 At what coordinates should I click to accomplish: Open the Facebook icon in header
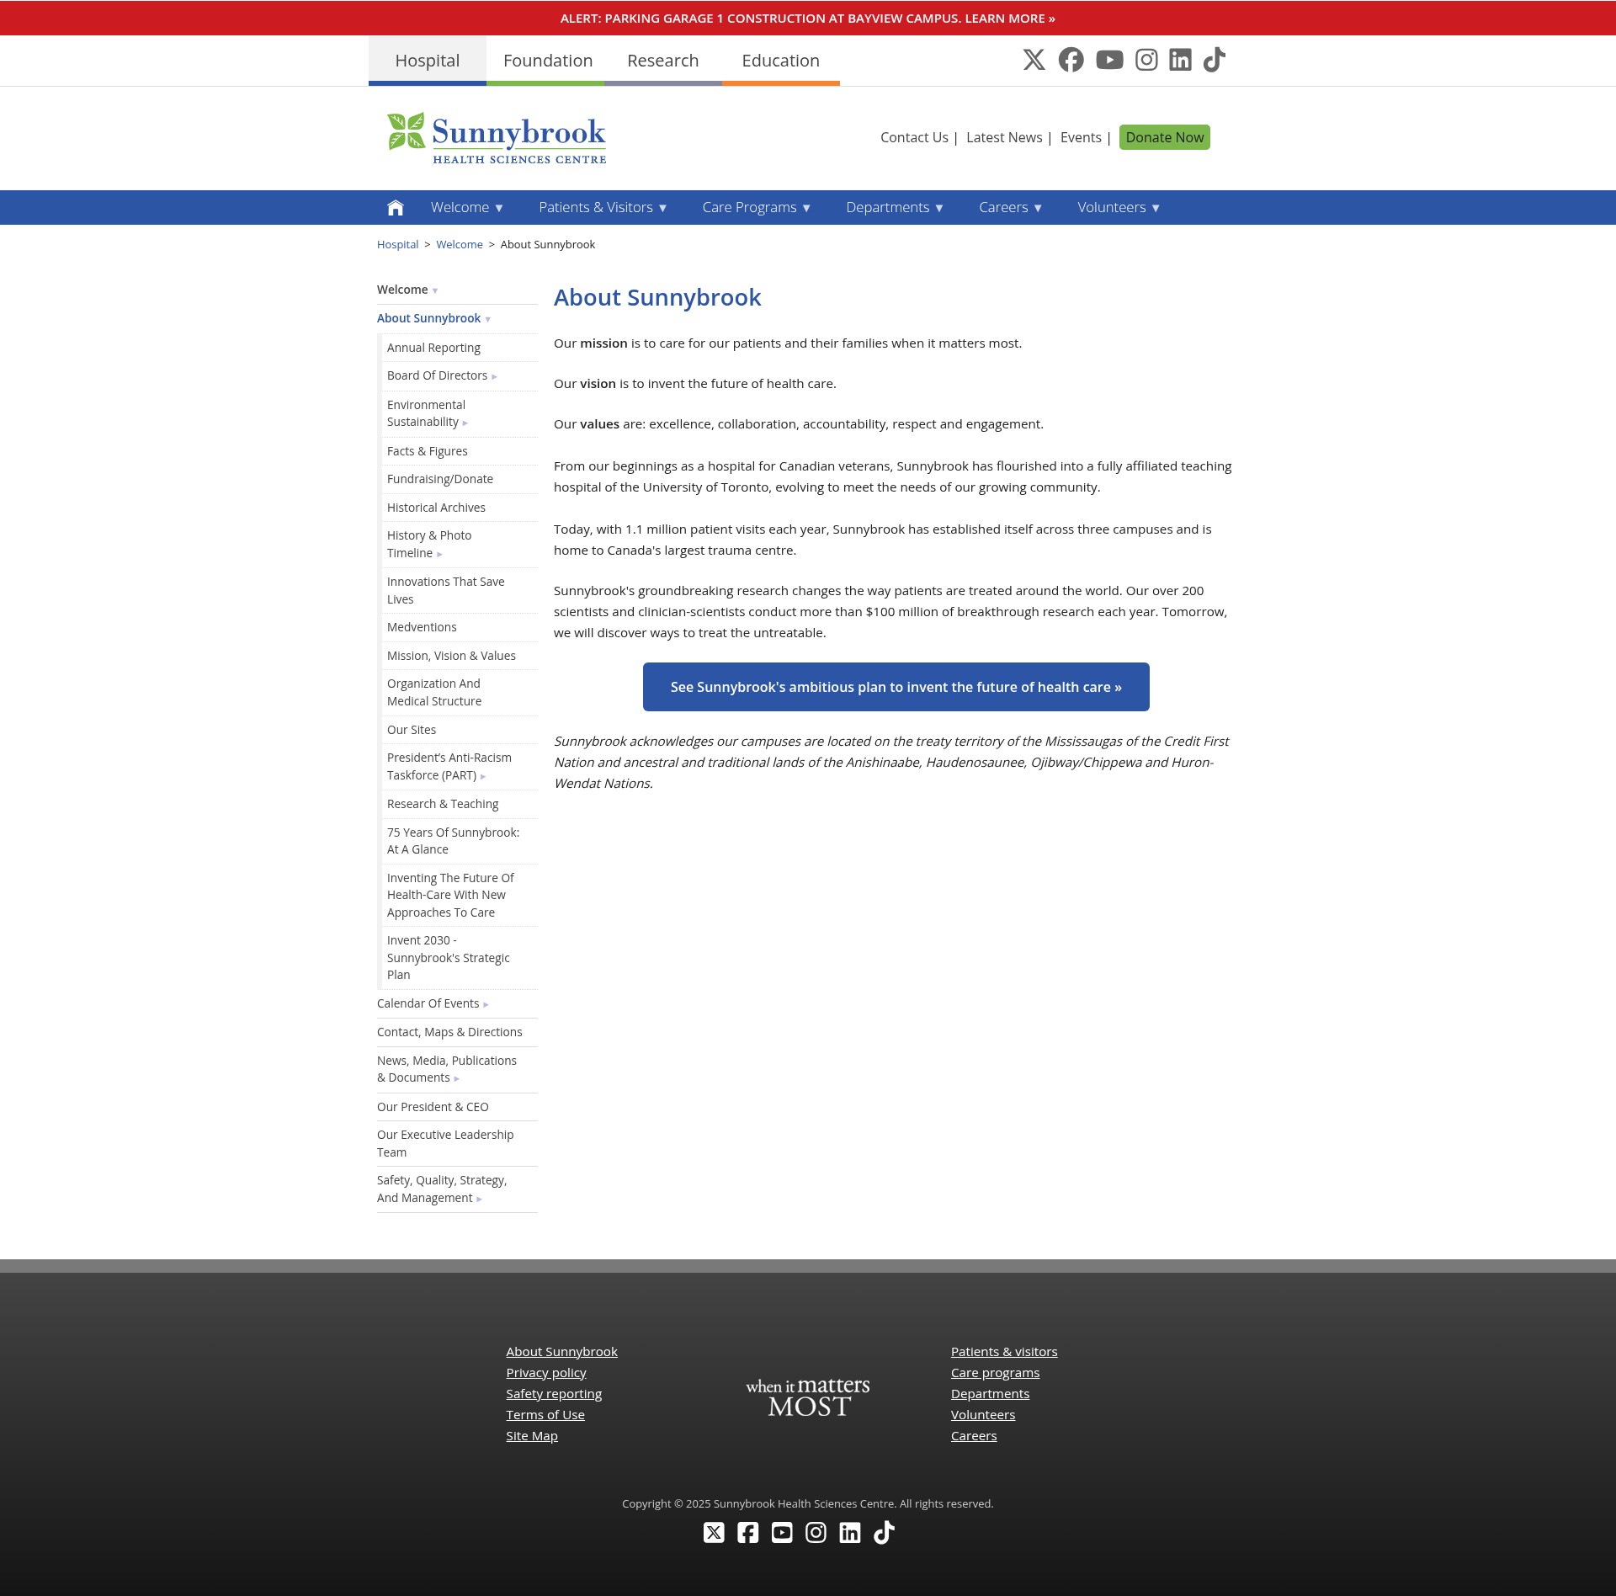1071,60
